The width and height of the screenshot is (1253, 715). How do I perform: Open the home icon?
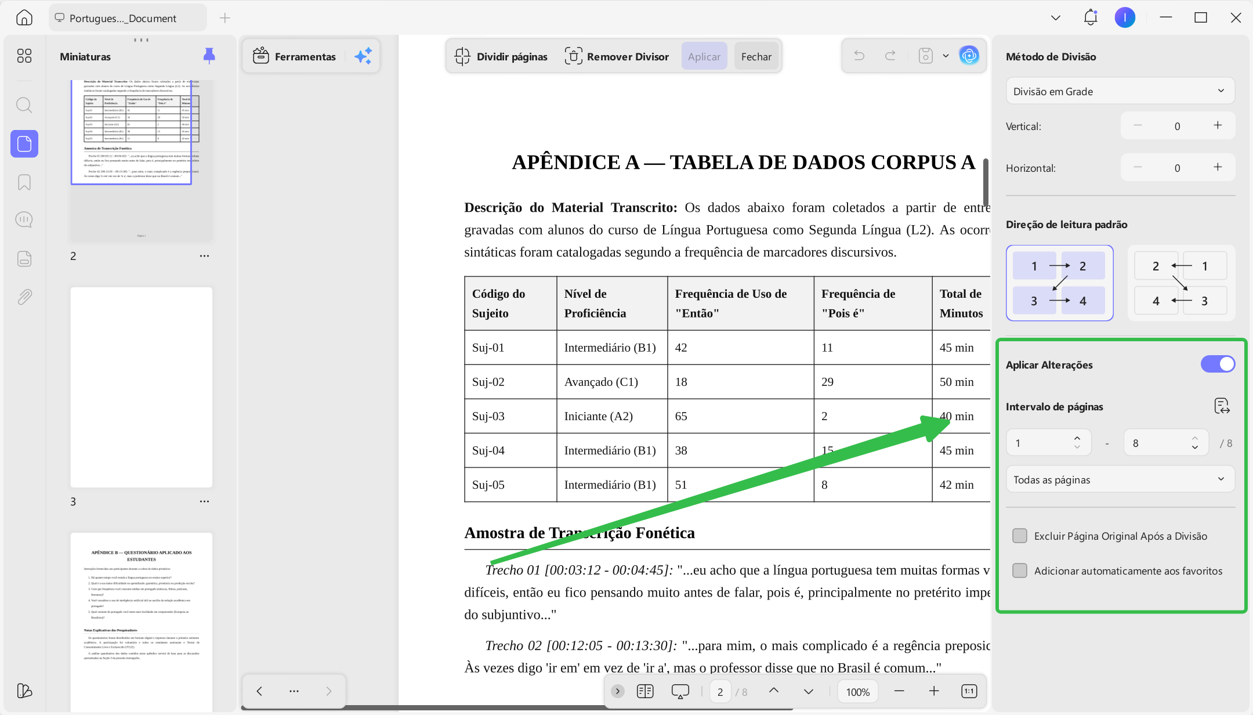coord(24,17)
